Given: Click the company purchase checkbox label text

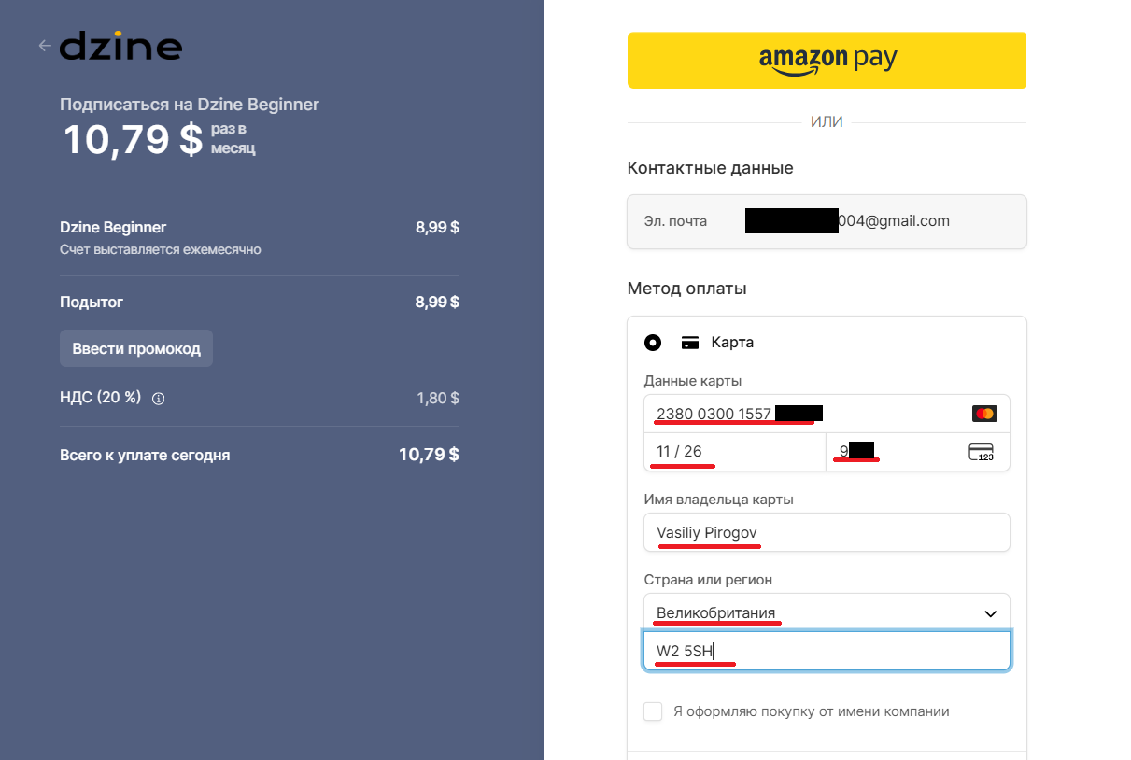Looking at the screenshot, I should click(811, 711).
